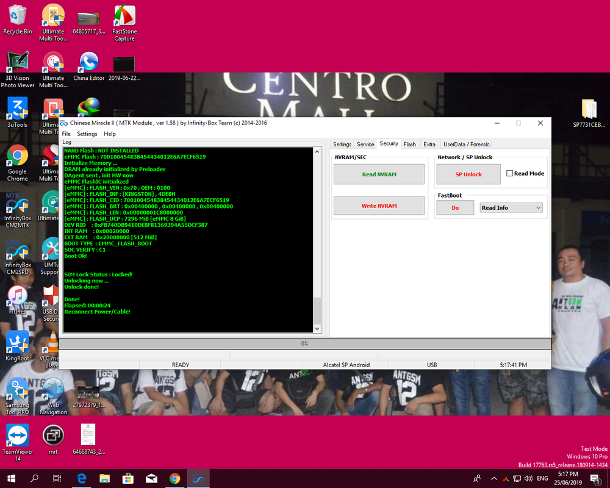The image size is (610, 488).
Task: Click the ENG language indicator
Action: [x=542, y=479]
